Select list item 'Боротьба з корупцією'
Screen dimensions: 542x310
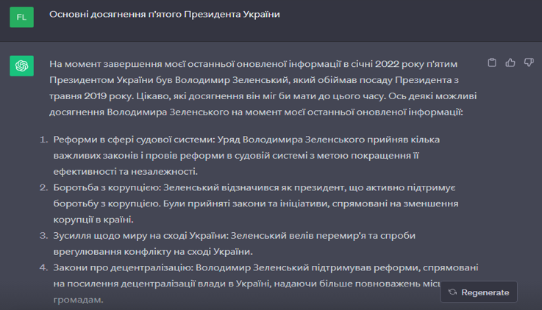click(256, 203)
